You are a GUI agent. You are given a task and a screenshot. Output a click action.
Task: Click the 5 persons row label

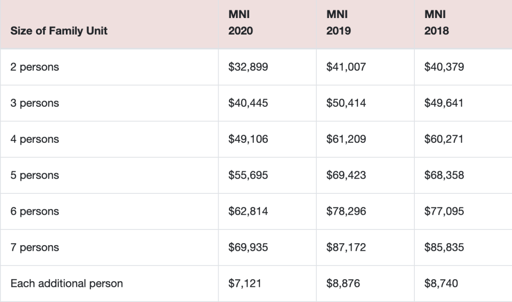coord(35,175)
